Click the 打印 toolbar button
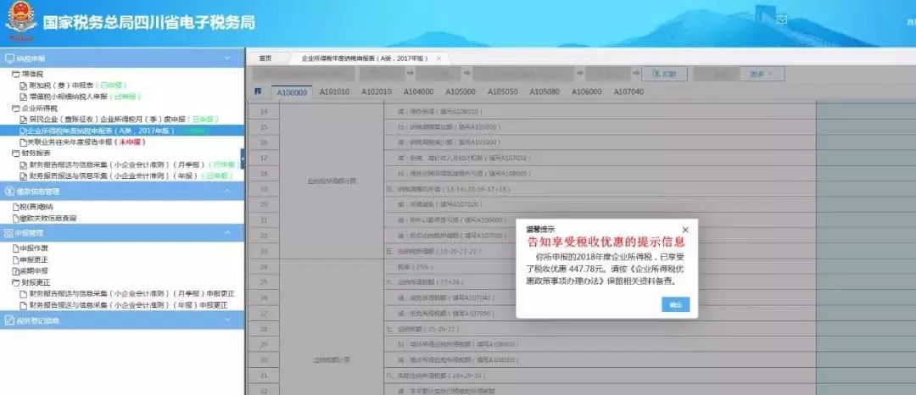The height and width of the screenshot is (395, 916). (x=664, y=74)
